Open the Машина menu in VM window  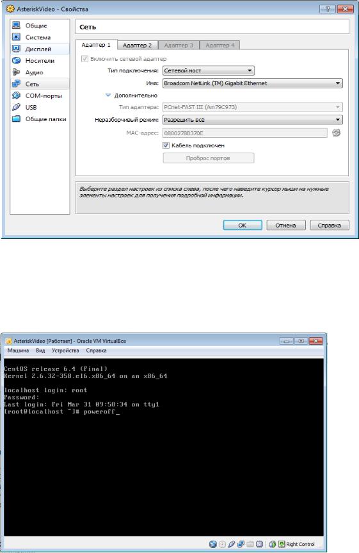[x=19, y=351]
